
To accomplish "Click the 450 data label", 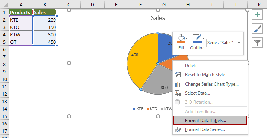I will pos(135,55).
